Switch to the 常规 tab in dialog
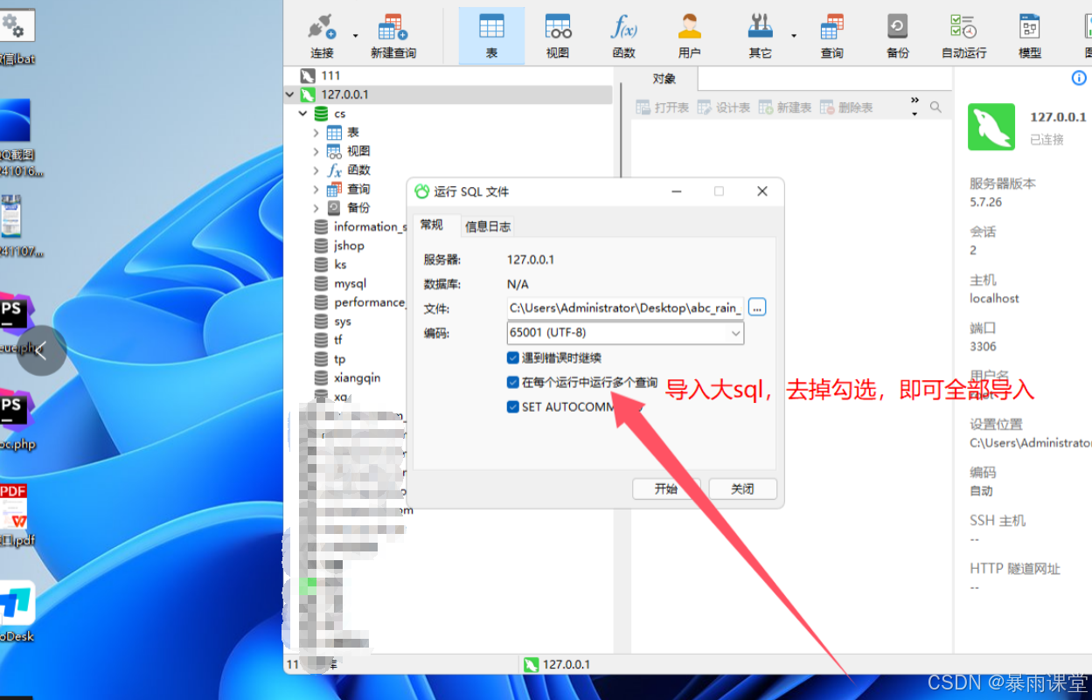The width and height of the screenshot is (1092, 700). click(x=432, y=225)
